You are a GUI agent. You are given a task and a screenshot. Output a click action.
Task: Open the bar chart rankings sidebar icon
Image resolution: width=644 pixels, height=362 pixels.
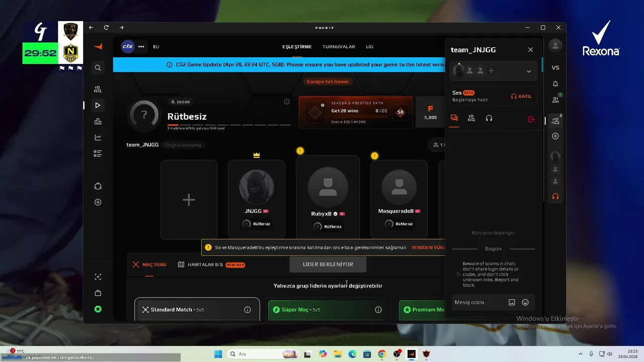coord(98,121)
